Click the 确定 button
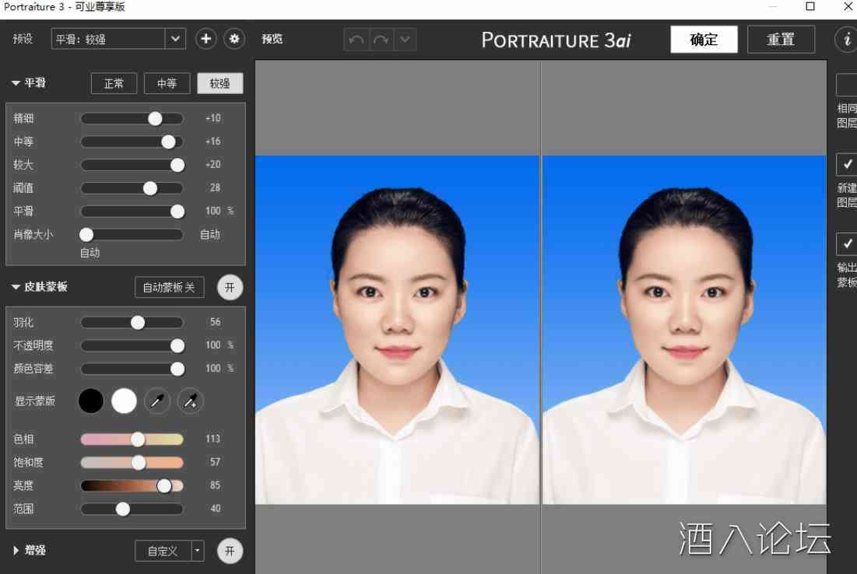This screenshot has height=574, width=857. 704,40
